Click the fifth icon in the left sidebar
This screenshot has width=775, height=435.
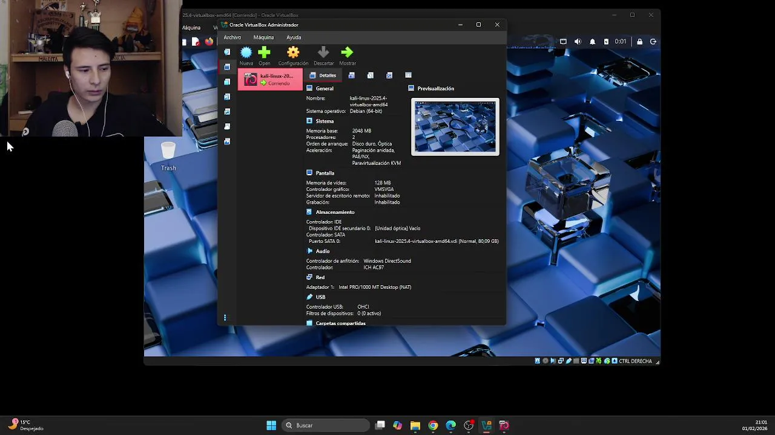(x=227, y=111)
